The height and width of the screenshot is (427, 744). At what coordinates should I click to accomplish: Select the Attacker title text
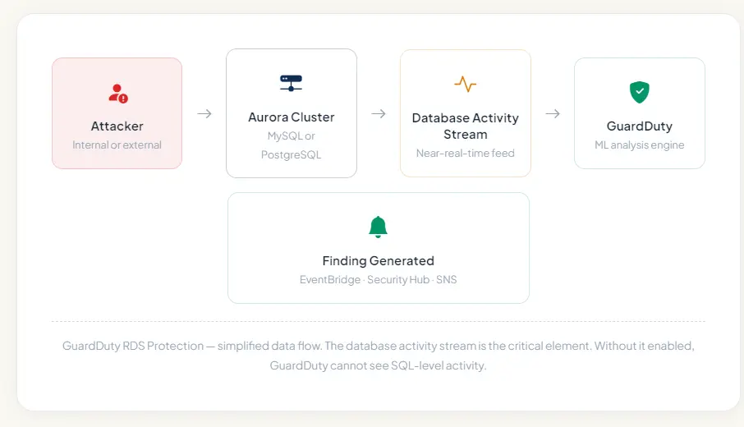pyautogui.click(x=117, y=126)
